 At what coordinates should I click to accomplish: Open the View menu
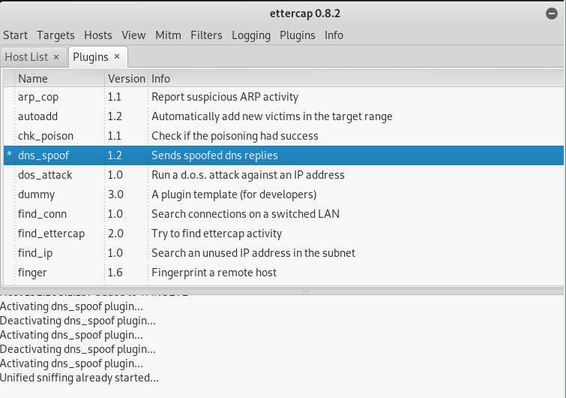click(133, 35)
